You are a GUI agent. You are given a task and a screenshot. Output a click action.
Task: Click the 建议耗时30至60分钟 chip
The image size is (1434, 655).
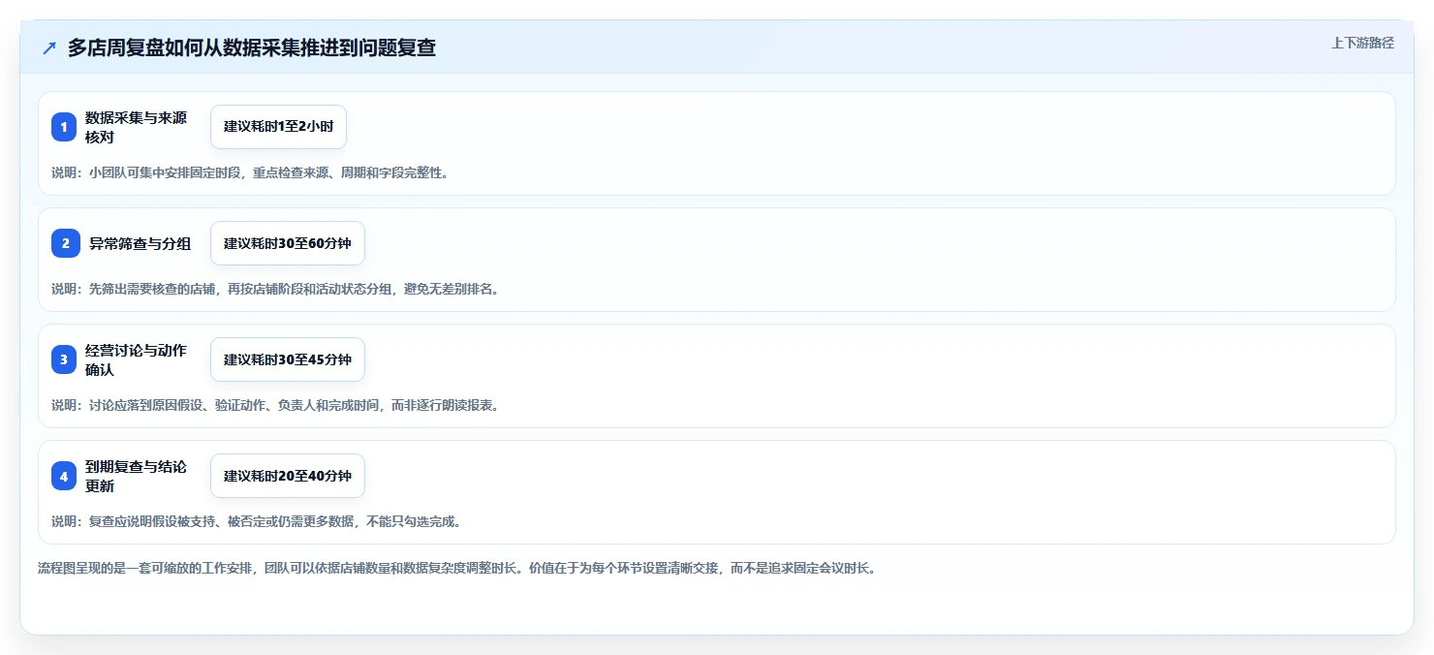tap(288, 243)
